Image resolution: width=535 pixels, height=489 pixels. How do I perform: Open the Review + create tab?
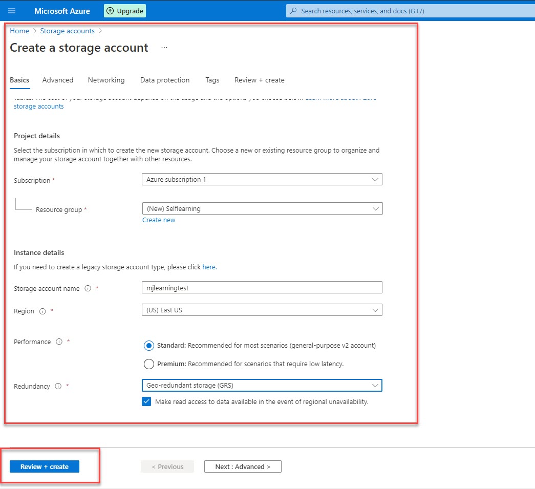(260, 80)
